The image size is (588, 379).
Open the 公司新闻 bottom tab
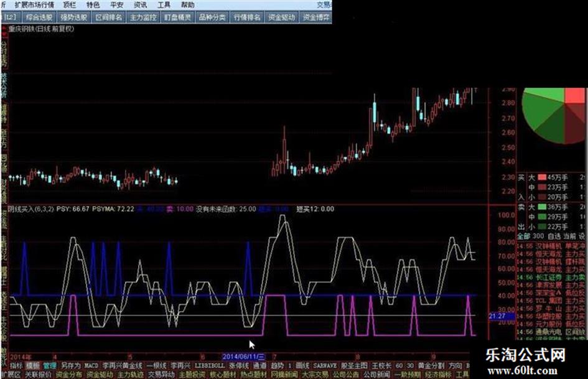376,375
